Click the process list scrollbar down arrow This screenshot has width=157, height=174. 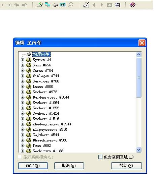139,150
